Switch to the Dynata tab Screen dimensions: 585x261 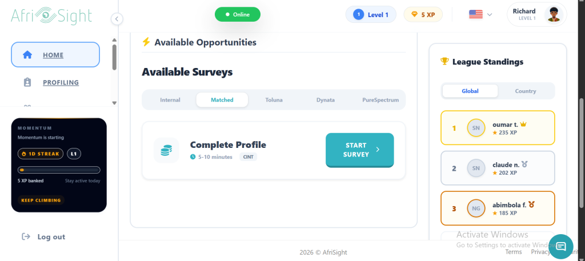pyautogui.click(x=326, y=100)
